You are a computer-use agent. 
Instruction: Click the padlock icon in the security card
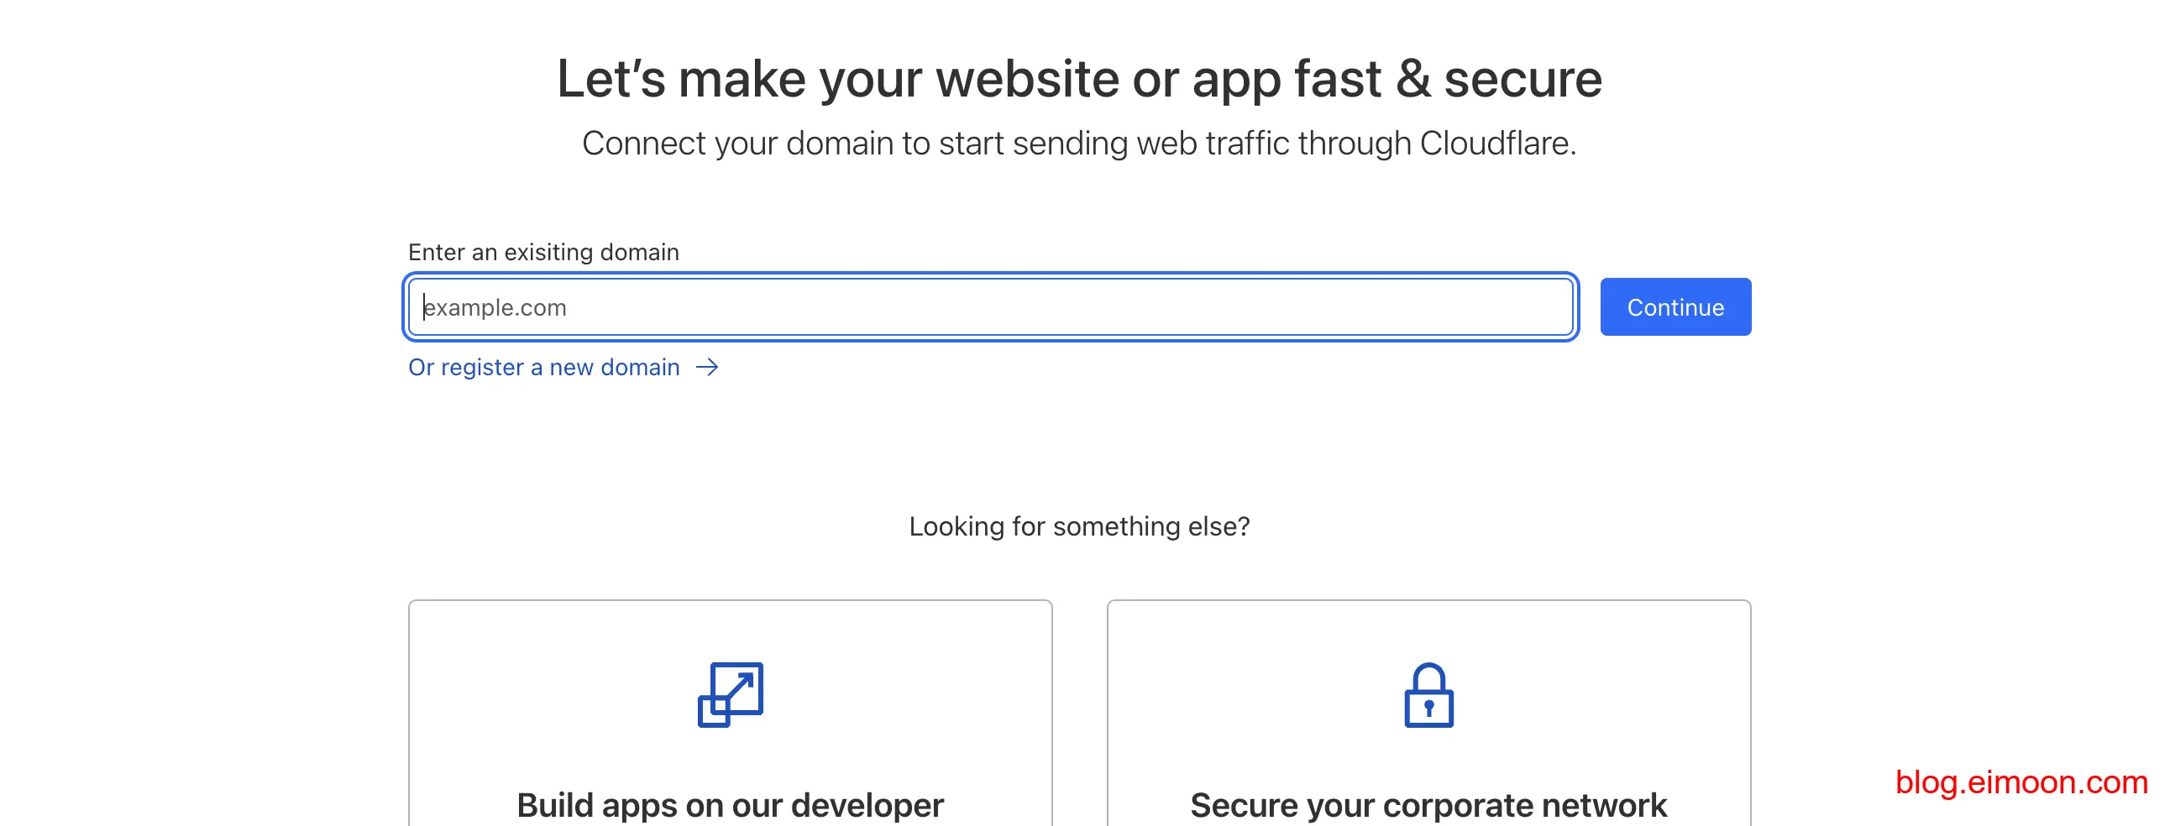(x=1428, y=695)
